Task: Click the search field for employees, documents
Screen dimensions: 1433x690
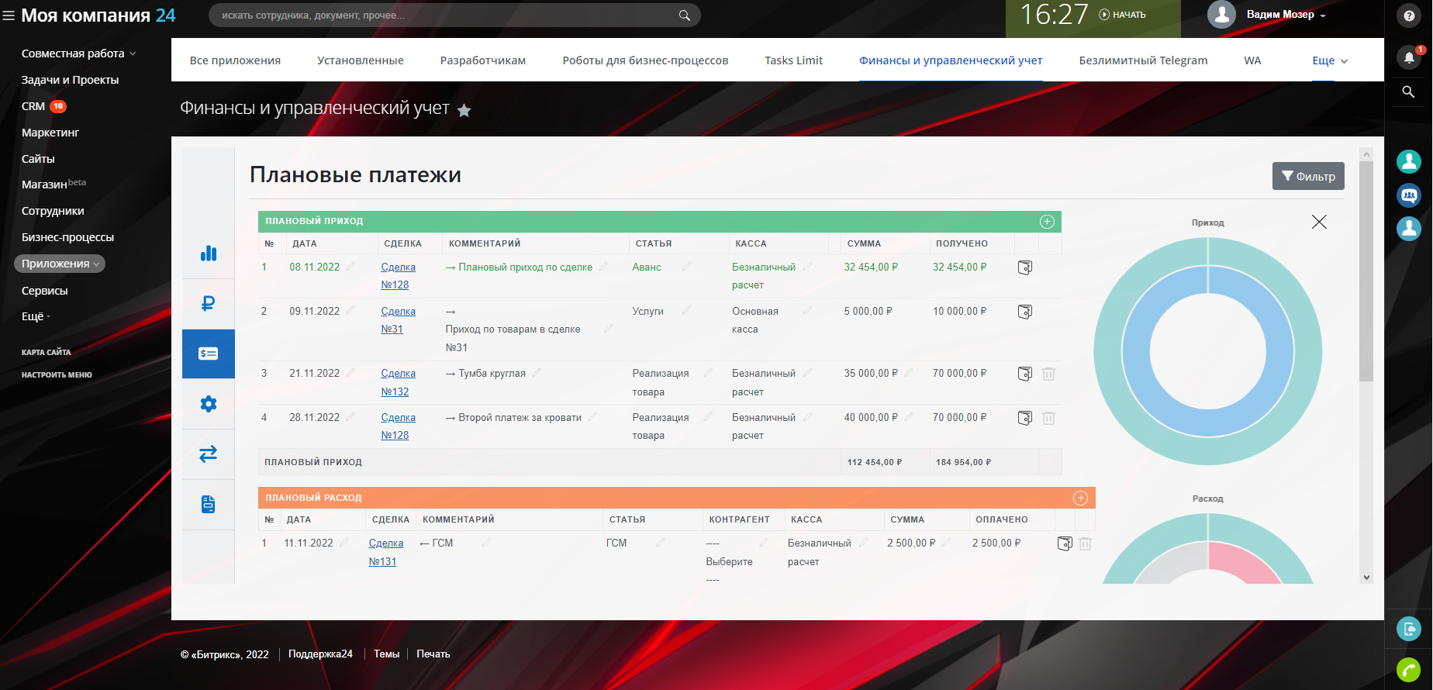Action: [446, 16]
